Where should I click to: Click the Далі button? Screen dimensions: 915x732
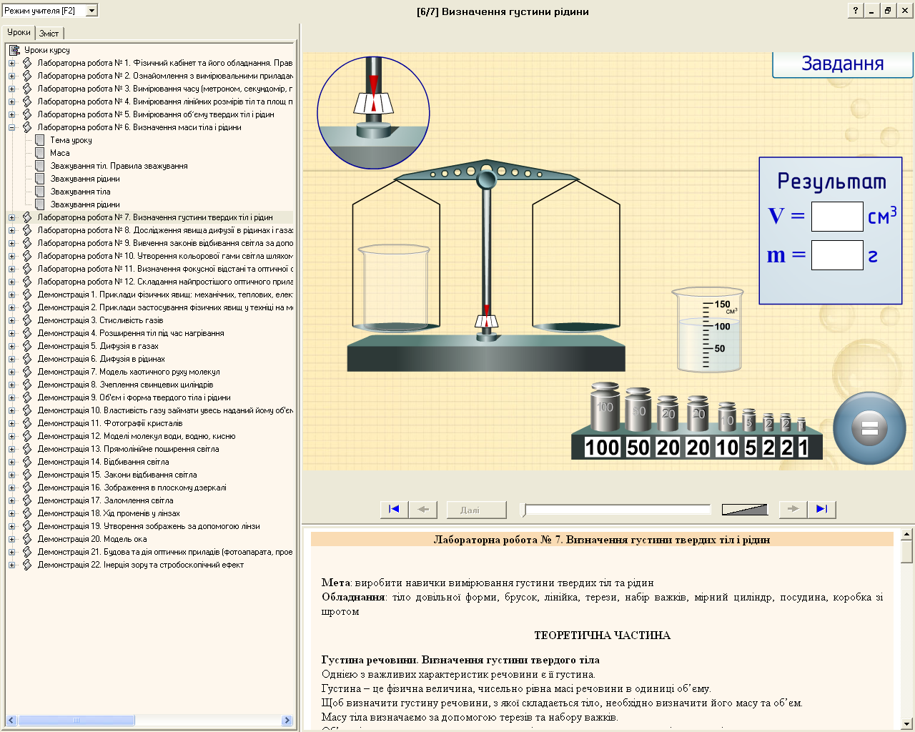pyautogui.click(x=476, y=510)
